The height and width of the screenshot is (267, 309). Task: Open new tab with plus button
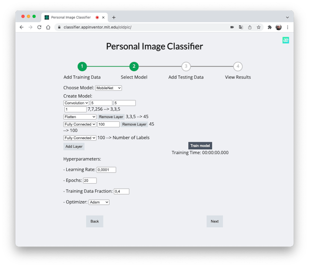(x=114, y=17)
